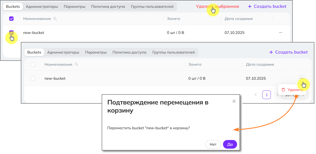Screen dimensions: 316x154
Task: Switch to Администраторы tab in second window
Action: (x=63, y=52)
